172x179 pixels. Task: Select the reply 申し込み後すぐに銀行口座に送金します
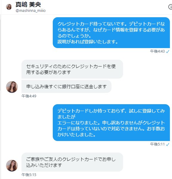[66, 86]
